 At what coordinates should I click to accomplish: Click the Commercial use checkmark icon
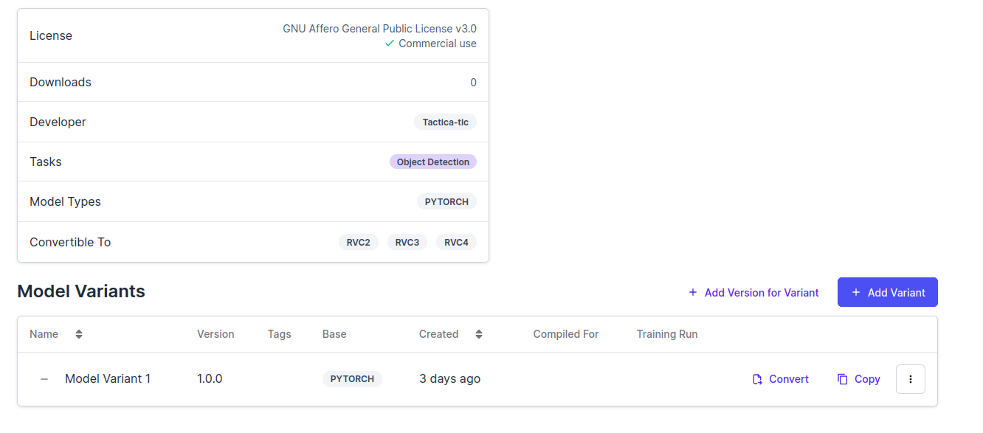tap(390, 44)
